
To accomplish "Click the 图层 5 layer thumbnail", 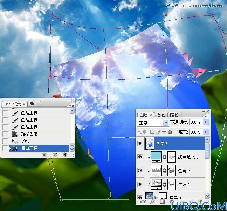I will (x=149, y=143).
